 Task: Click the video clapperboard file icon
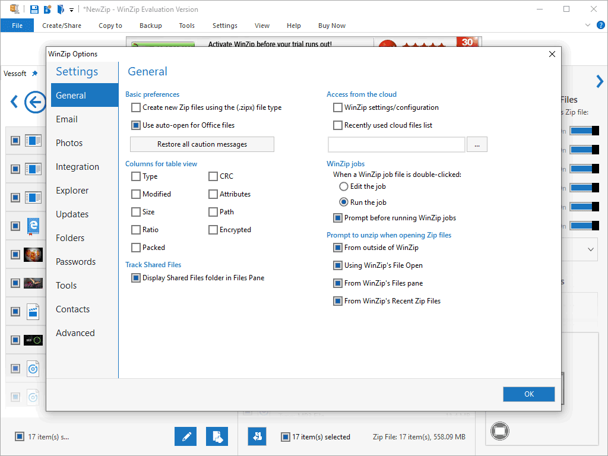pos(33,311)
